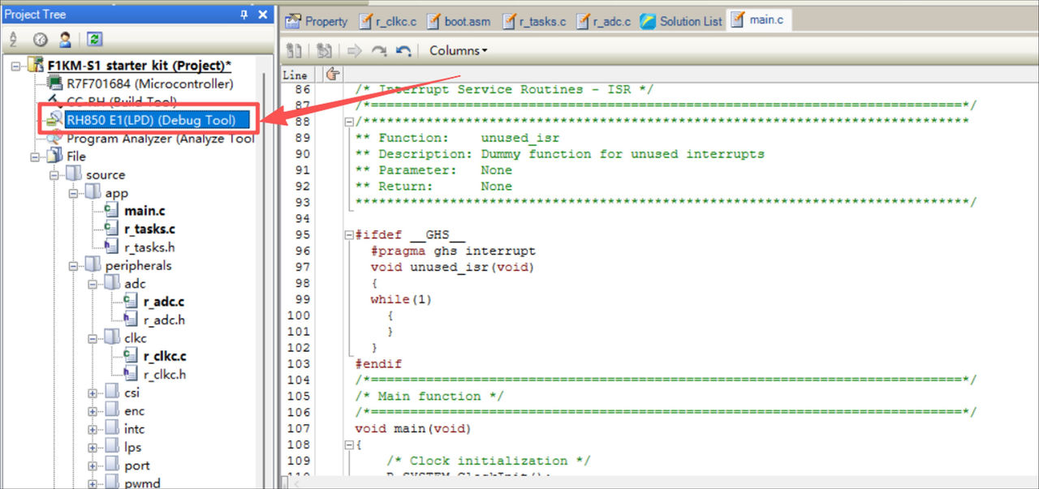Click the main.c file icon in tree
The height and width of the screenshot is (489, 1039).
[x=111, y=211]
